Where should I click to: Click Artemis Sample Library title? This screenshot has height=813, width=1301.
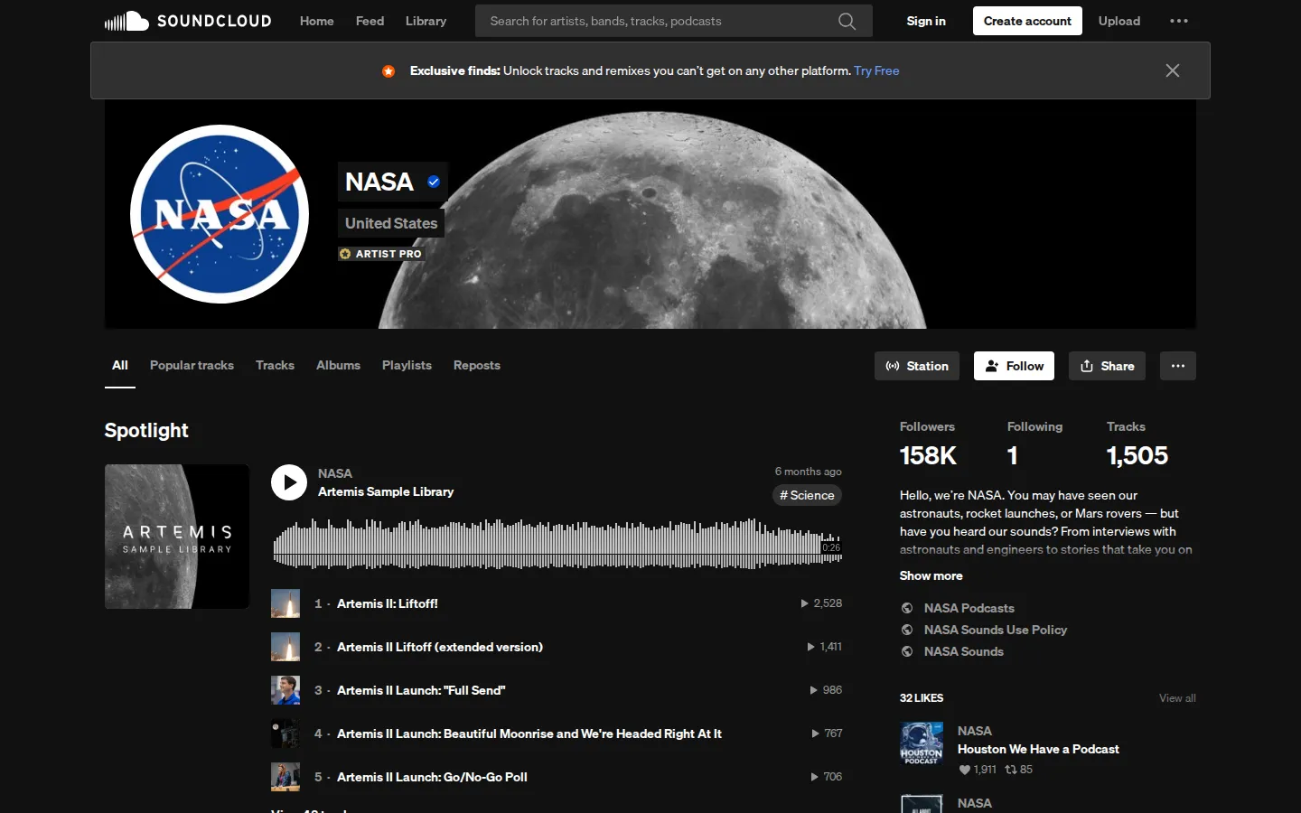point(386,491)
